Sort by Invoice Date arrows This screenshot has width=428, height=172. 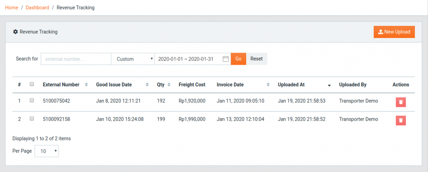(x=268, y=85)
